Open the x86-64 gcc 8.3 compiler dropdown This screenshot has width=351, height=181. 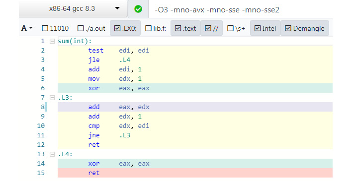coord(73,9)
